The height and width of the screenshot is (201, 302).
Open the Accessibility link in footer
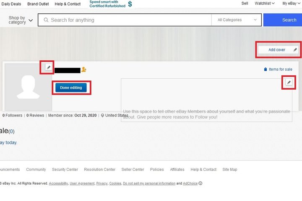(x=58, y=183)
